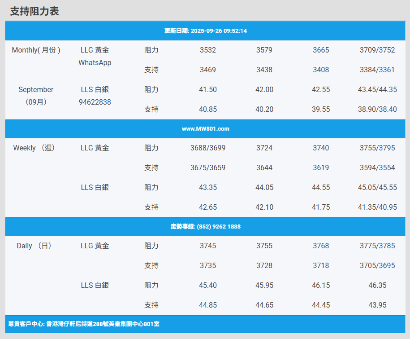This screenshot has height=339, width=410.
Task: Click monthly gold support value 3384/3361
Action: pos(377,70)
